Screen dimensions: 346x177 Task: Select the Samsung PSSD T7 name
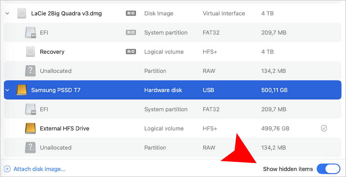click(56, 90)
